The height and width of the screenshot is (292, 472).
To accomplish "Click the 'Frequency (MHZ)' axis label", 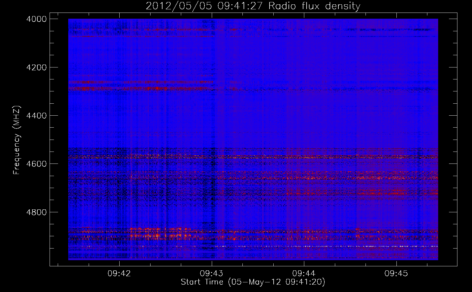I will click(x=17, y=140).
